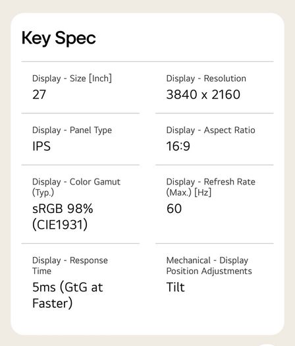Click the partially visible round button at the bottom corner
Image resolution: width=295 pixels, height=346 pixels.
267,345
